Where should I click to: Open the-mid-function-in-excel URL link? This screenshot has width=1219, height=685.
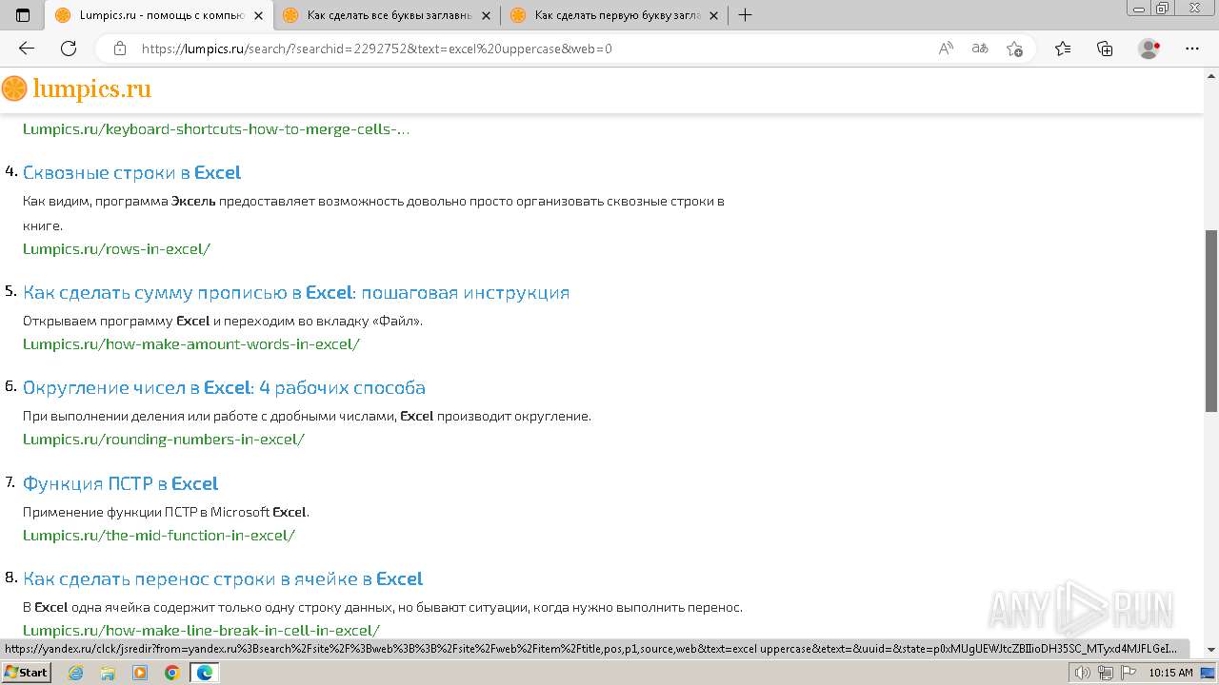tap(159, 535)
